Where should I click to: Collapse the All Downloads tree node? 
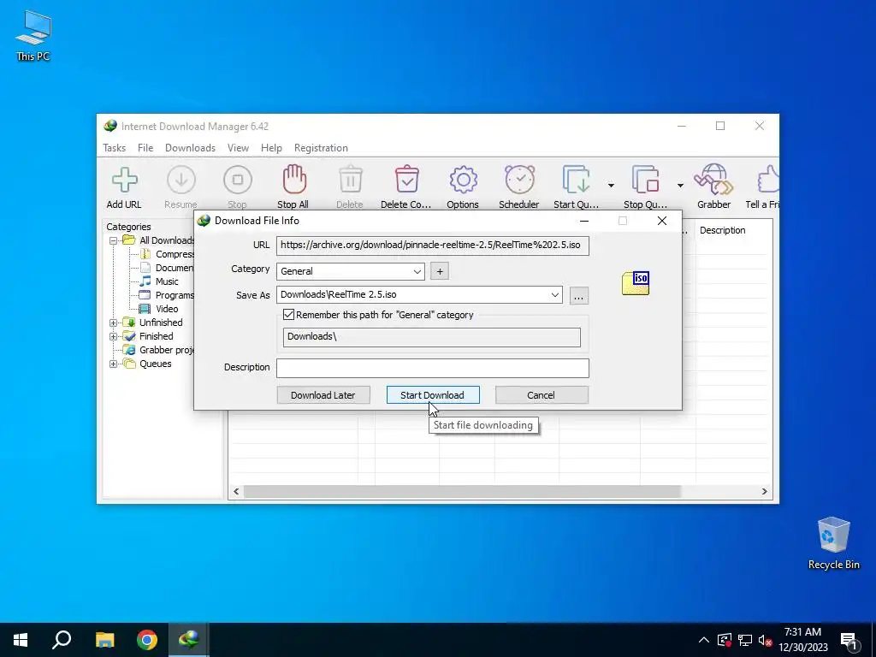114,240
